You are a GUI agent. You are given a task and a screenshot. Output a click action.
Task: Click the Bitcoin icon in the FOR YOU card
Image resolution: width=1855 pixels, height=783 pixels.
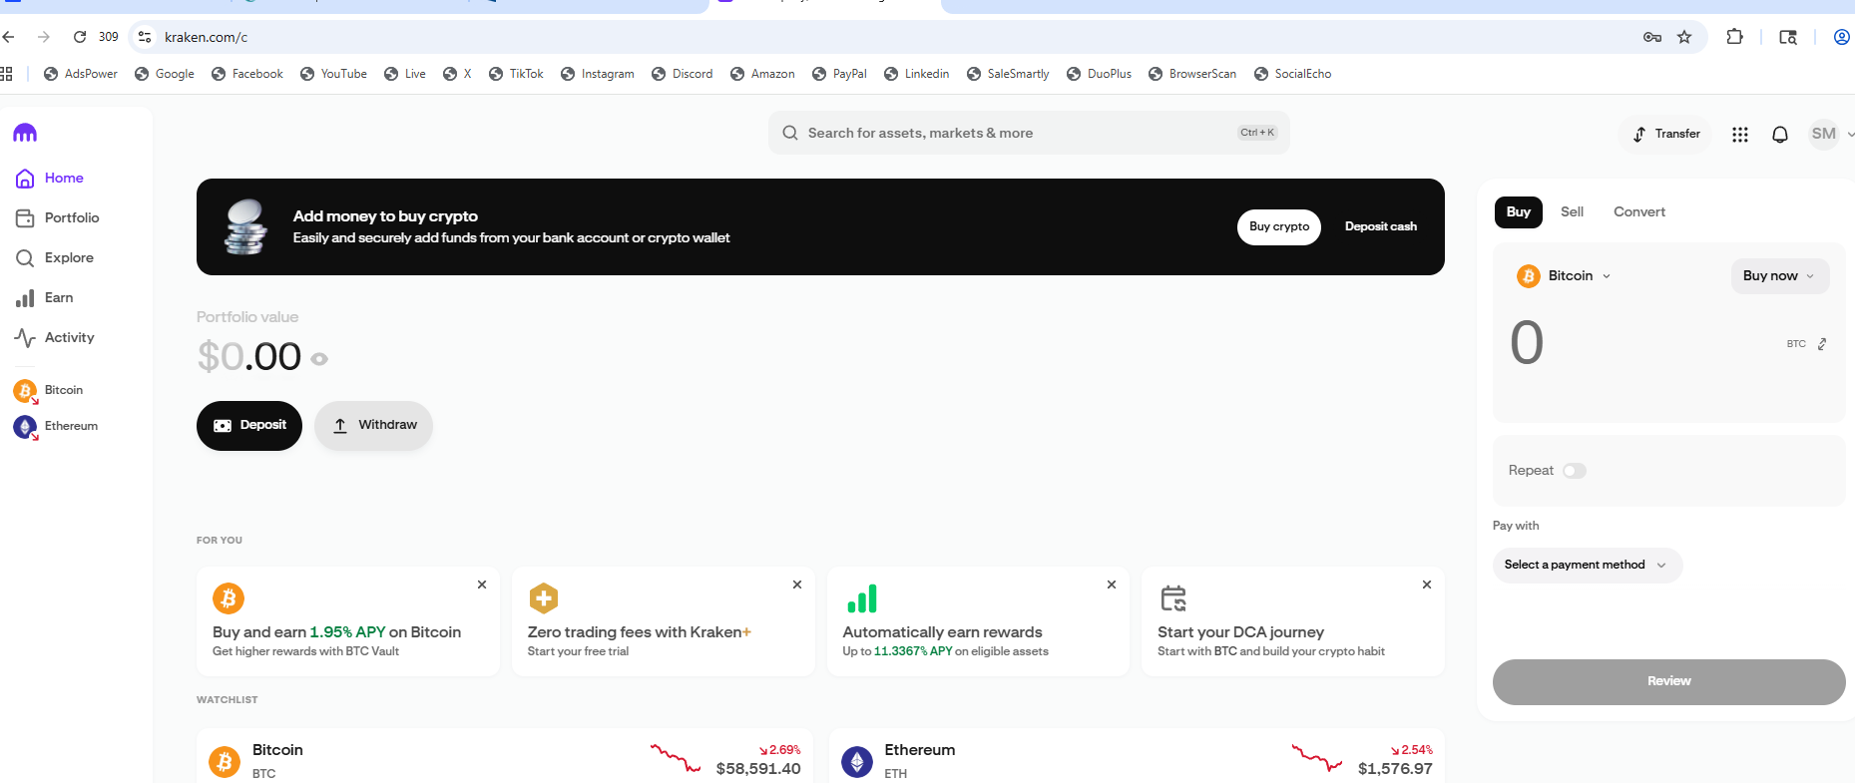click(x=229, y=598)
